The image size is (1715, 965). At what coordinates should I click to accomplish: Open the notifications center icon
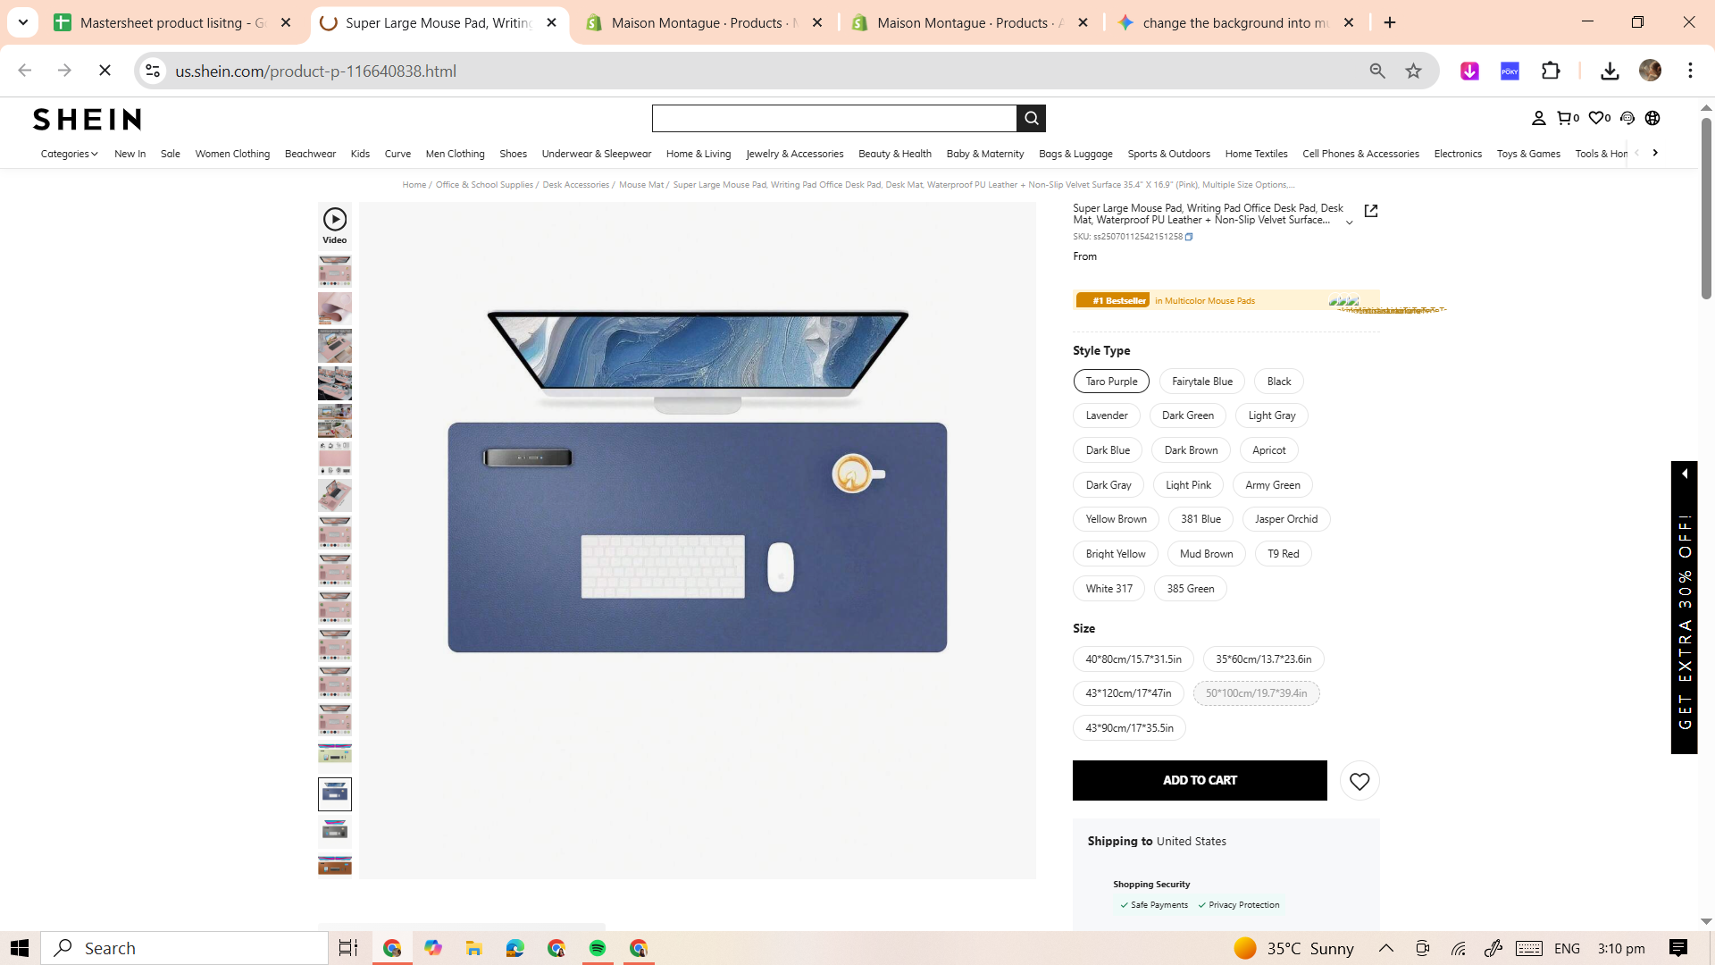1677,948
